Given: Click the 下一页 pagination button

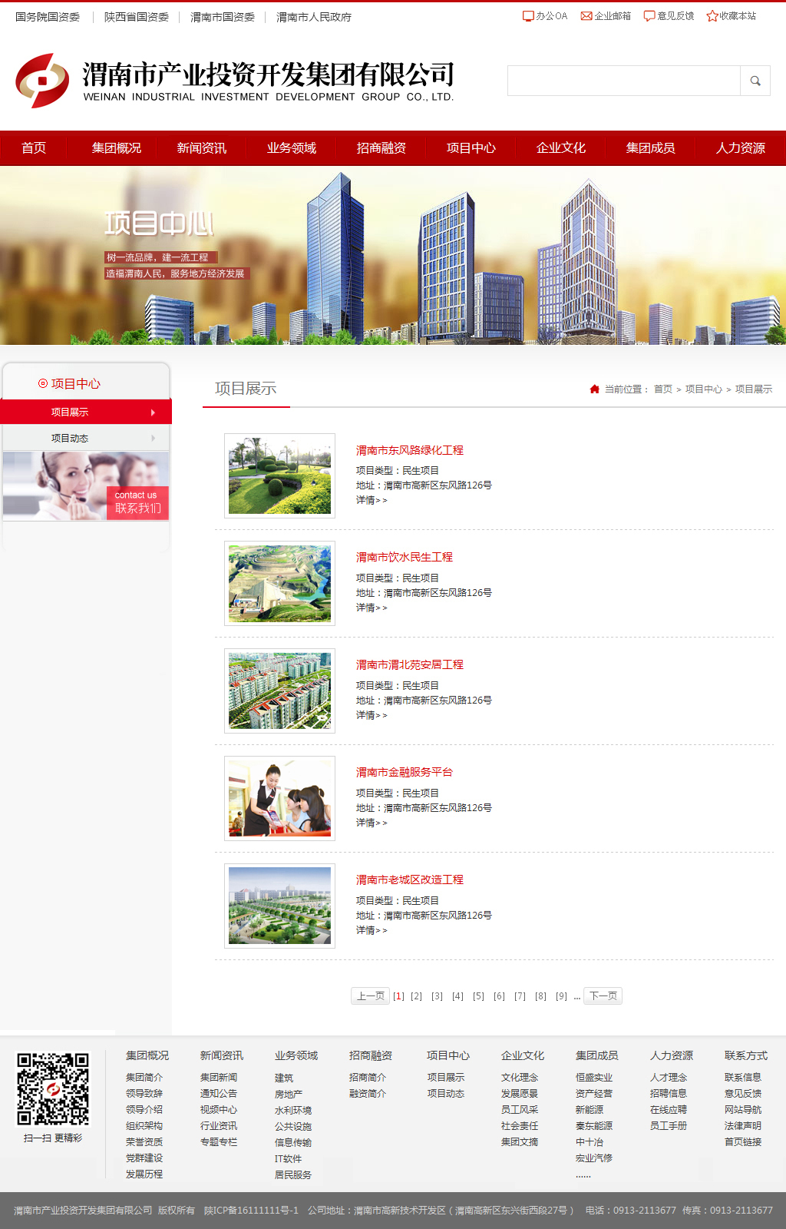Looking at the screenshot, I should 603,996.
